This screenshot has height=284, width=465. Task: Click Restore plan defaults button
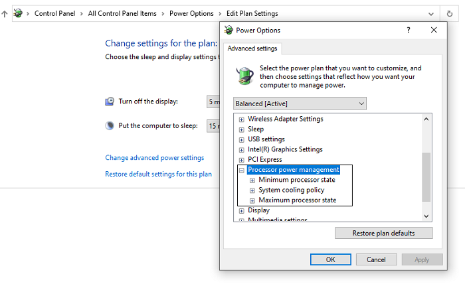tap(383, 233)
